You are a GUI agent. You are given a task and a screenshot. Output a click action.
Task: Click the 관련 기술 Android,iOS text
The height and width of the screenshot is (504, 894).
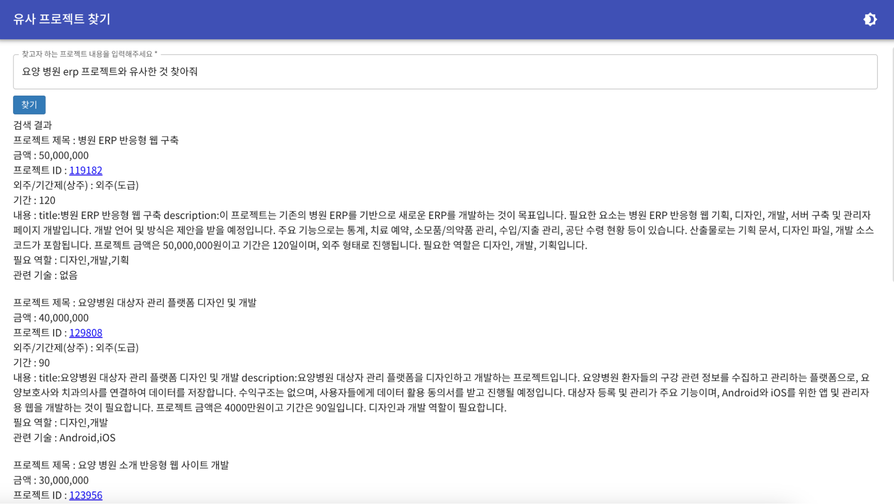pyautogui.click(x=64, y=438)
